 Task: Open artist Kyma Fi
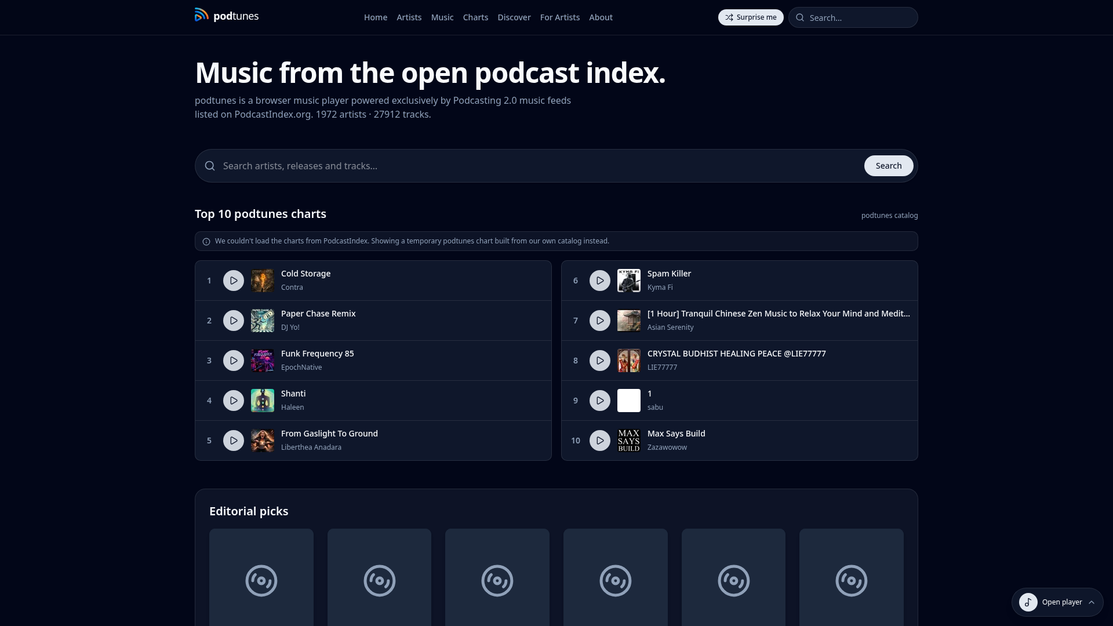[660, 287]
